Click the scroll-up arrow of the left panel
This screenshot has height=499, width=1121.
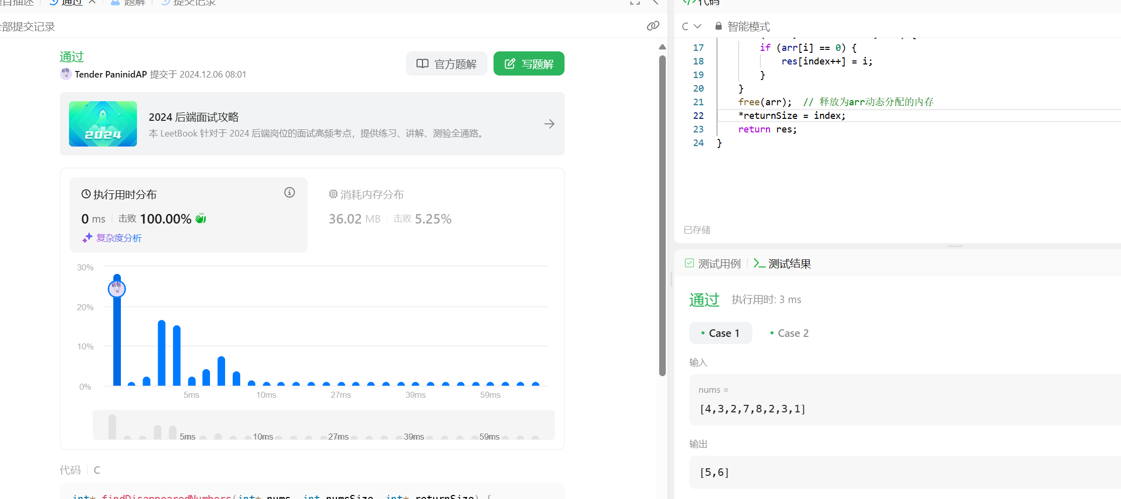tap(662, 47)
